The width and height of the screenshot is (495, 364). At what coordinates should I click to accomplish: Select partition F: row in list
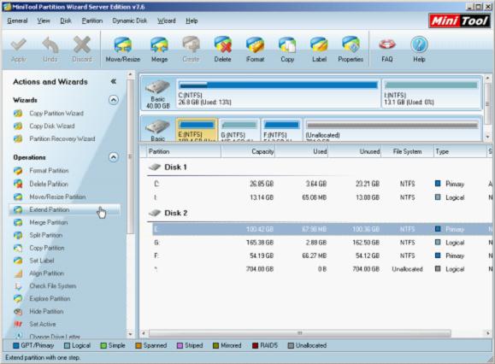click(x=321, y=255)
